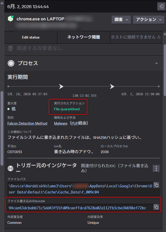
Task: Click the 外部普及度 Common value
Action: [14, 223]
